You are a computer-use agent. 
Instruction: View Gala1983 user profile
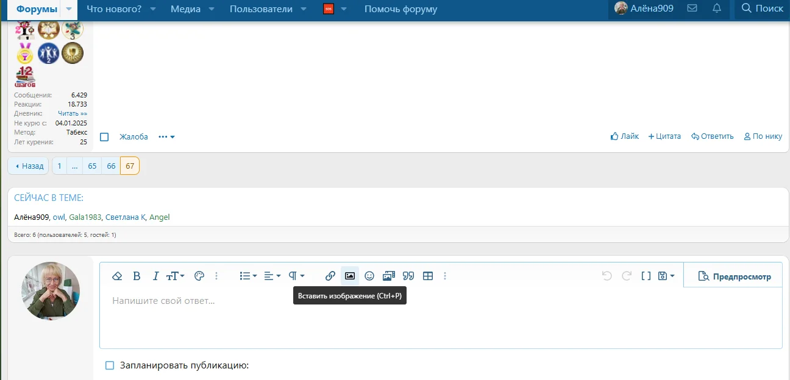coord(85,217)
